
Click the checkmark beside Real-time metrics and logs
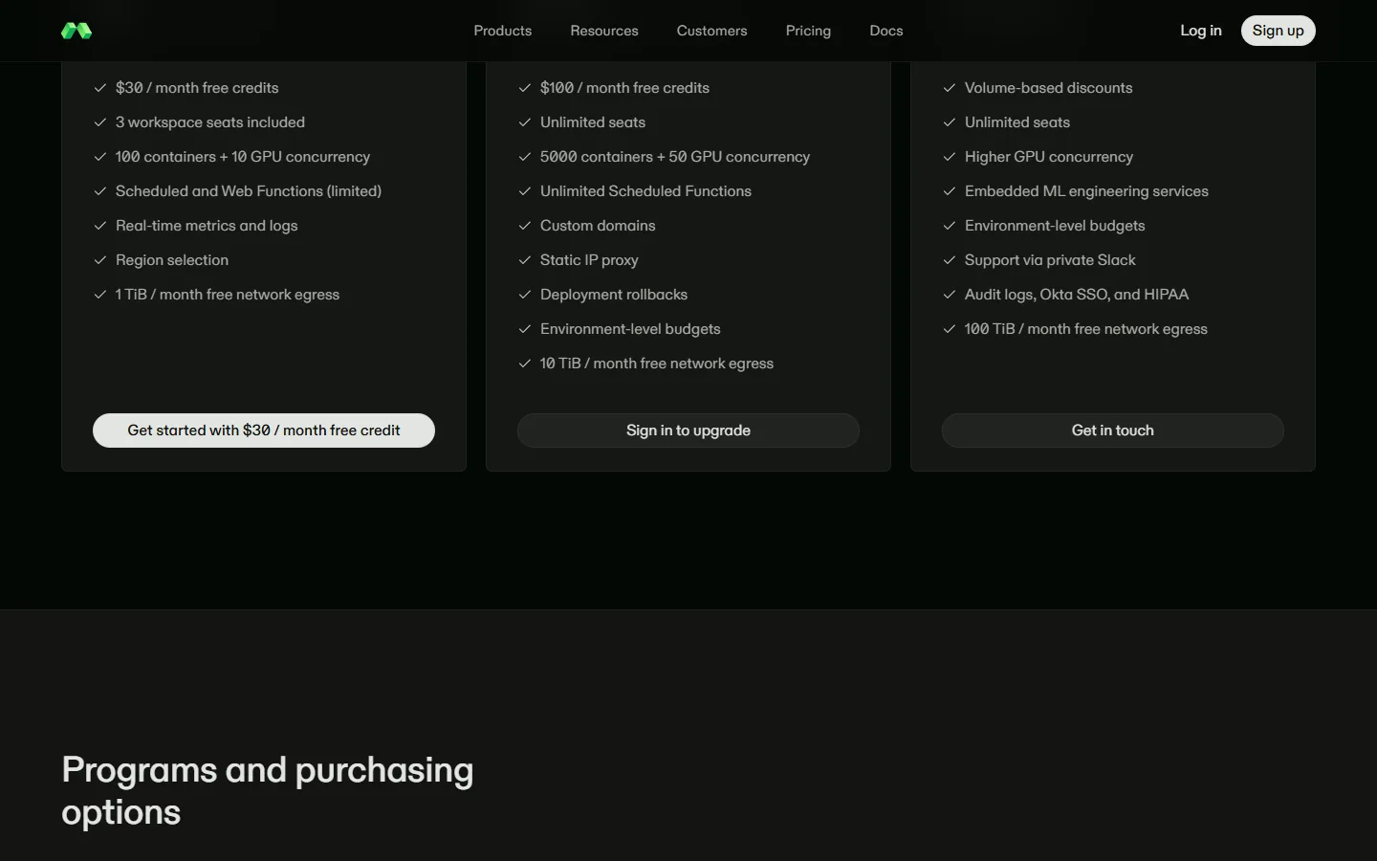(x=99, y=226)
